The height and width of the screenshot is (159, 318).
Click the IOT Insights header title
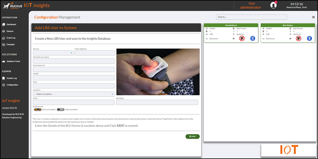37,6
